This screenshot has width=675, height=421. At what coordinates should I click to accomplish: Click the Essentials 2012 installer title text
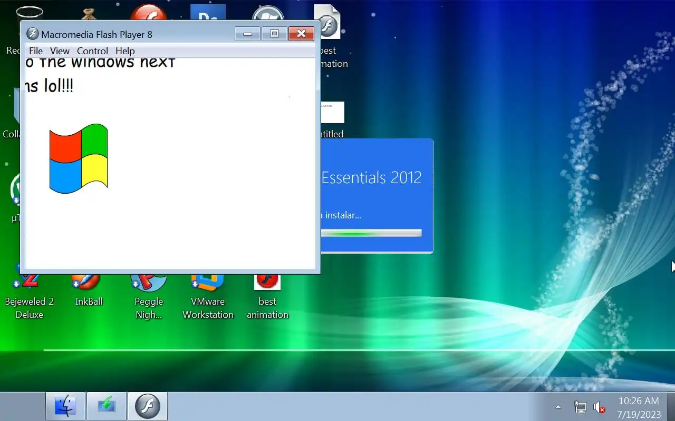coord(371,178)
